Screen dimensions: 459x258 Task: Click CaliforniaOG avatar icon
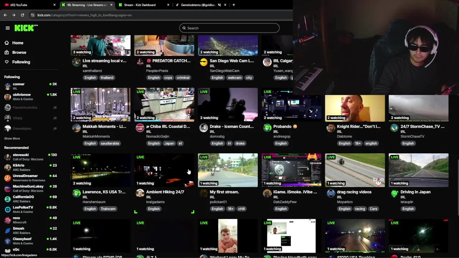[x=8, y=199]
